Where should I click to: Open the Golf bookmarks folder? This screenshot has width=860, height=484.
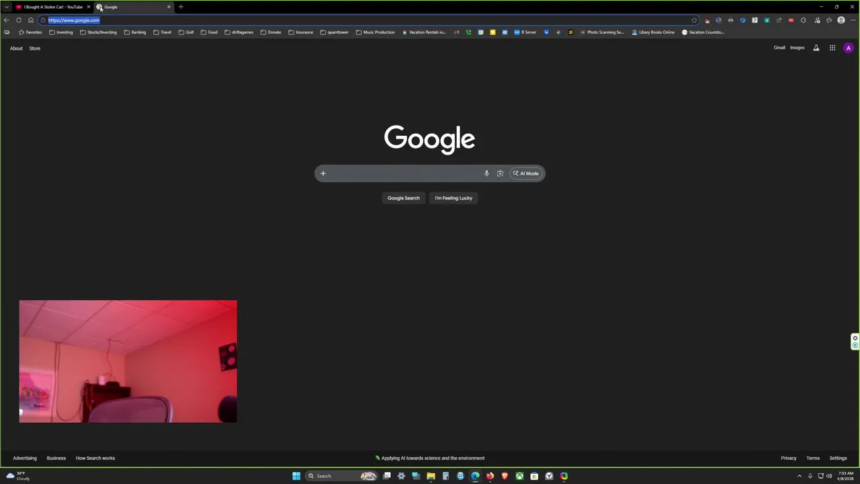[x=186, y=32]
